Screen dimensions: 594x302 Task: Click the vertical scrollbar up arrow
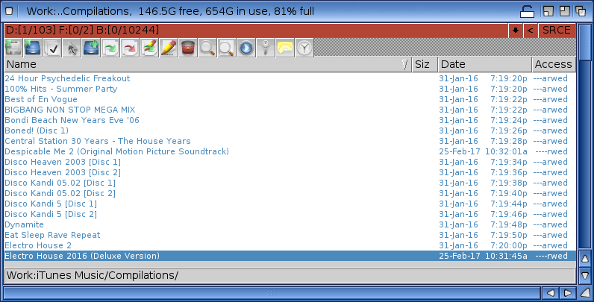click(585, 259)
